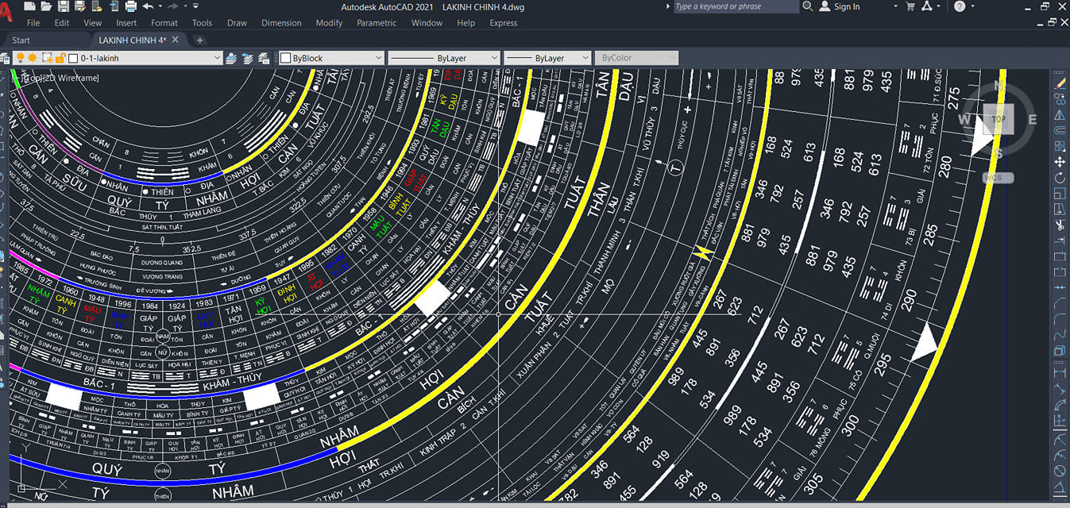Expand the ByBlock color dropdown

click(378, 58)
